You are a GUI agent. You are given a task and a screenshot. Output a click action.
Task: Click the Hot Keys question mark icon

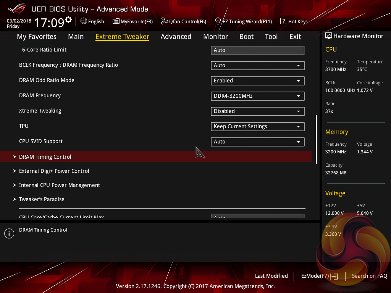coord(284,21)
